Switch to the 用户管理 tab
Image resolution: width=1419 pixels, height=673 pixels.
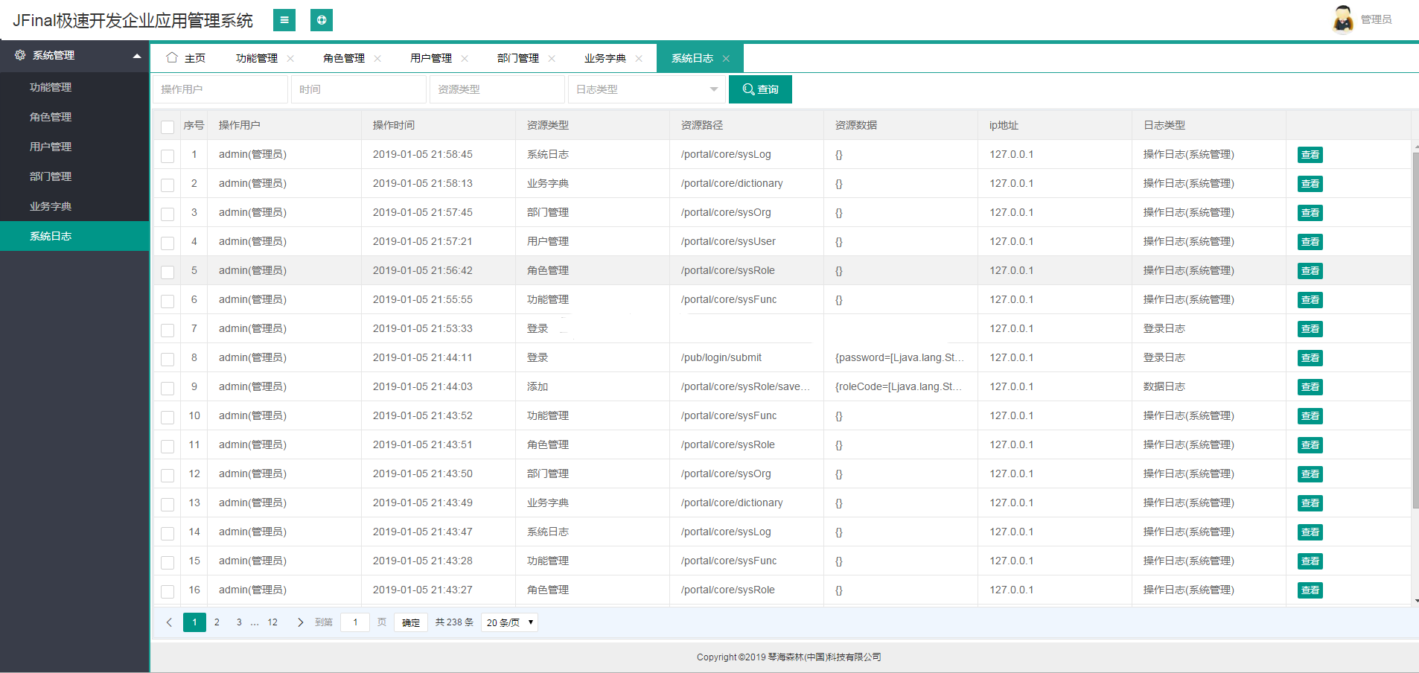pyautogui.click(x=430, y=57)
